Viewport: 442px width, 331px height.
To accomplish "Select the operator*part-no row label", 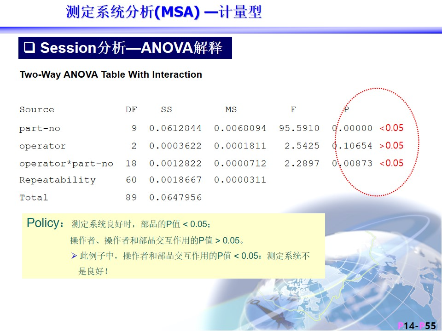I will (x=66, y=164).
